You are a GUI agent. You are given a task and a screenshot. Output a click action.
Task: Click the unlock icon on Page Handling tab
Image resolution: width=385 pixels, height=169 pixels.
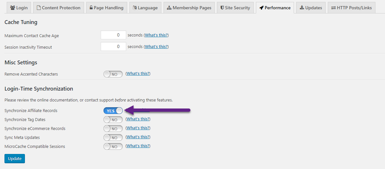(x=91, y=8)
